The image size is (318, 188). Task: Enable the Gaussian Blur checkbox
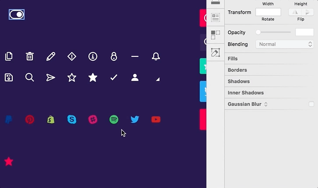311,104
